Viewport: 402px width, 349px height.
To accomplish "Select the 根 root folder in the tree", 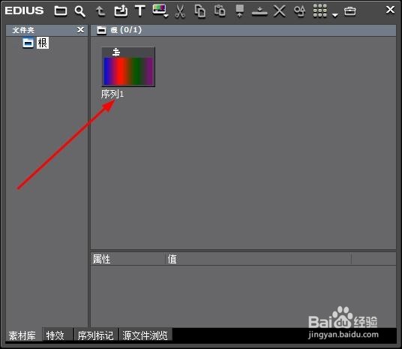I will (x=43, y=43).
